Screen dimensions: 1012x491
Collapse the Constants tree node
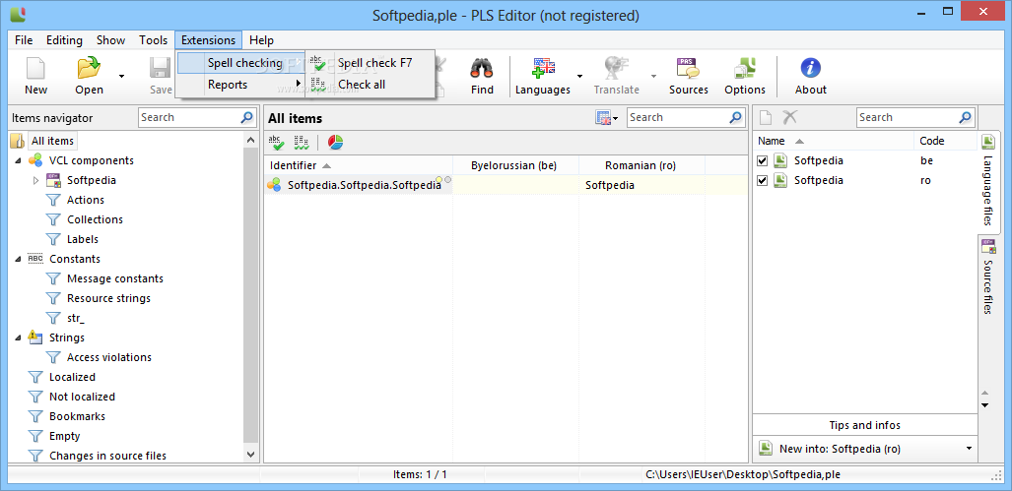[18, 259]
